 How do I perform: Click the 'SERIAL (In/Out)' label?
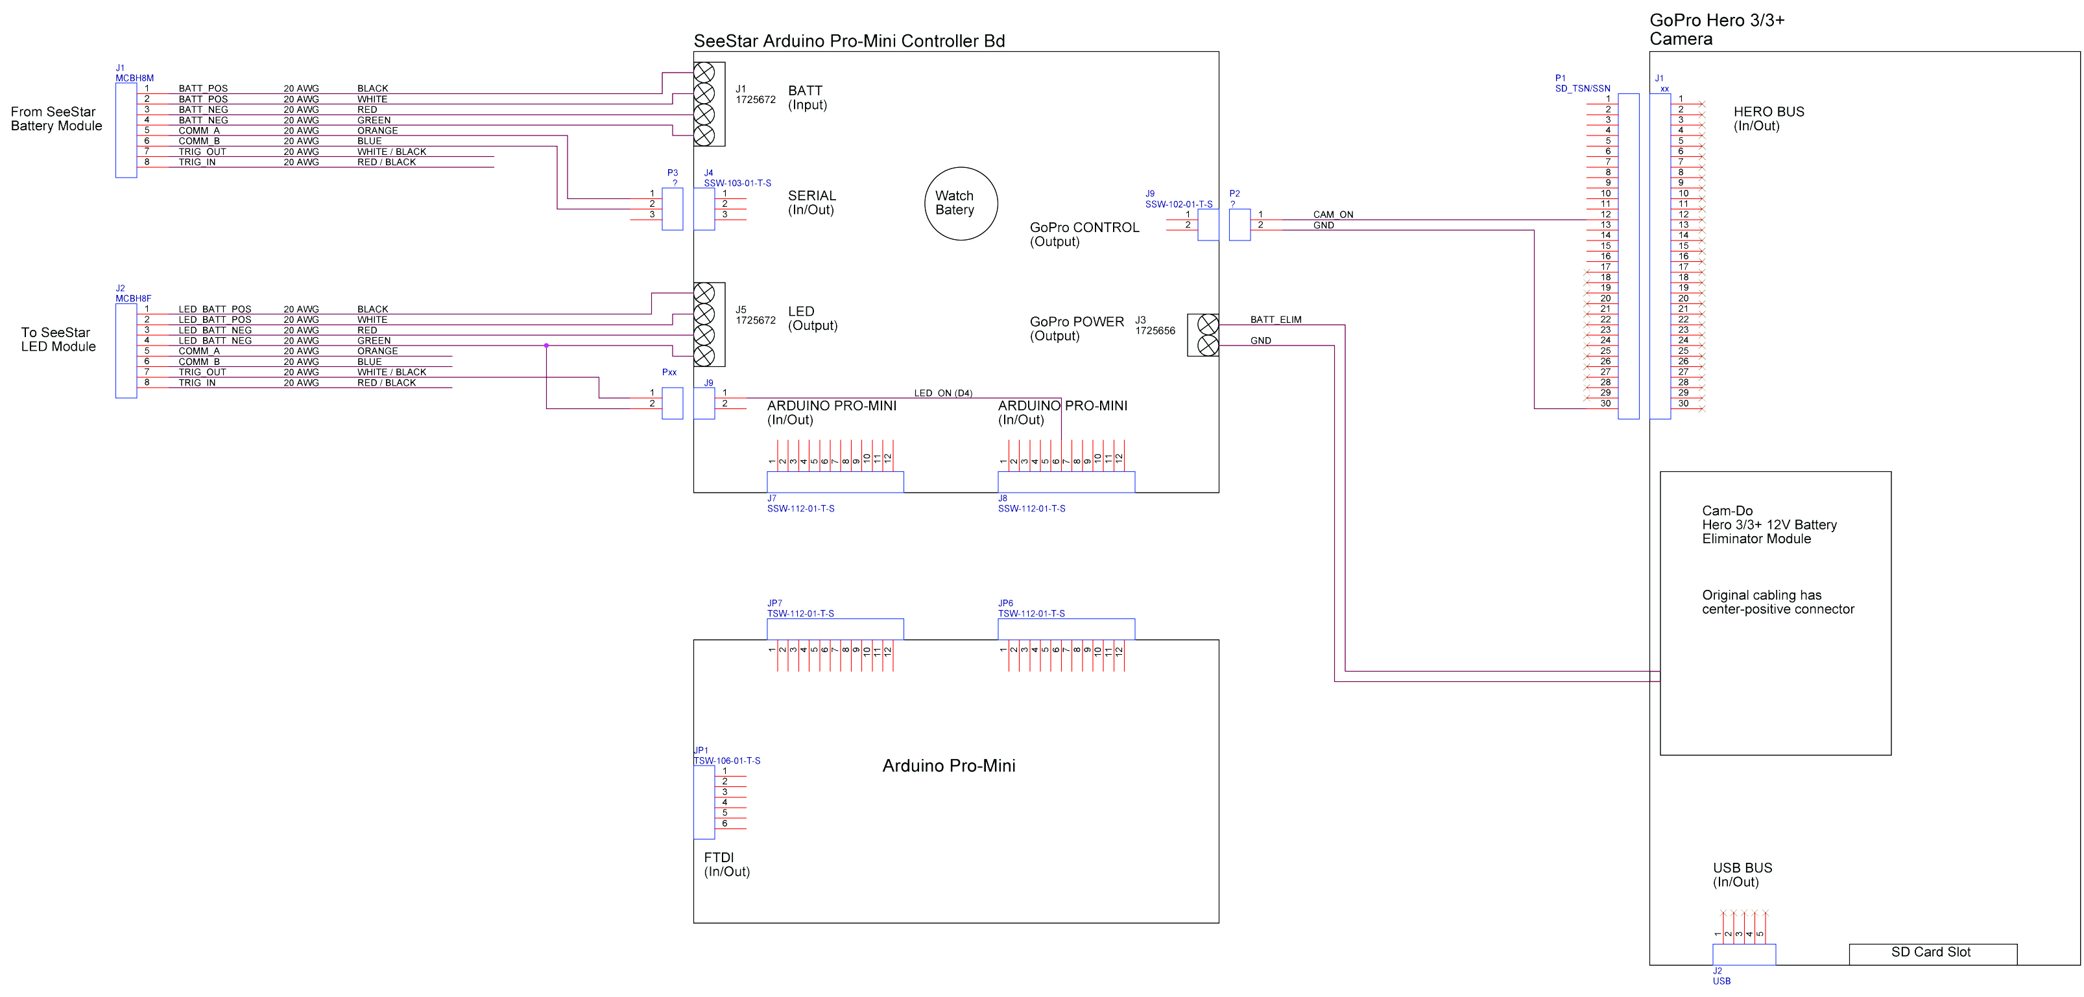pyautogui.click(x=811, y=203)
